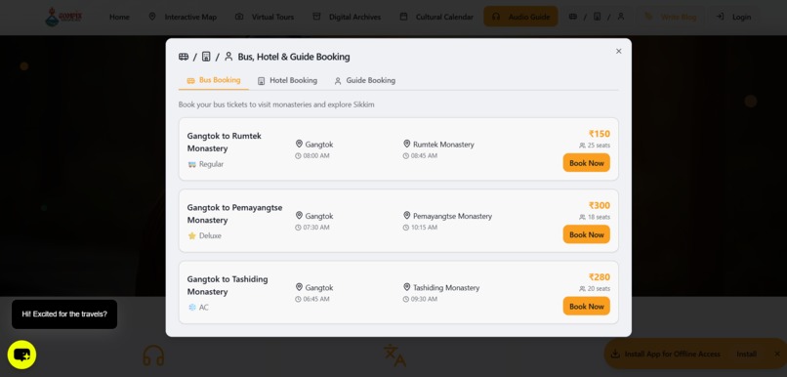
Task: Click the translate language icon below the dialog
Action: [x=394, y=356]
